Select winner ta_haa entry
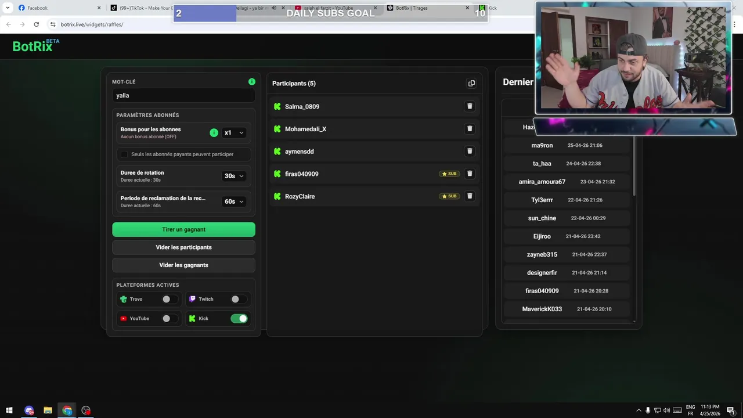The image size is (743, 418). click(567, 164)
